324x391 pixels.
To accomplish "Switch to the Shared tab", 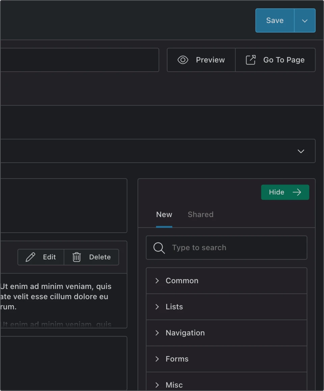I will (200, 215).
